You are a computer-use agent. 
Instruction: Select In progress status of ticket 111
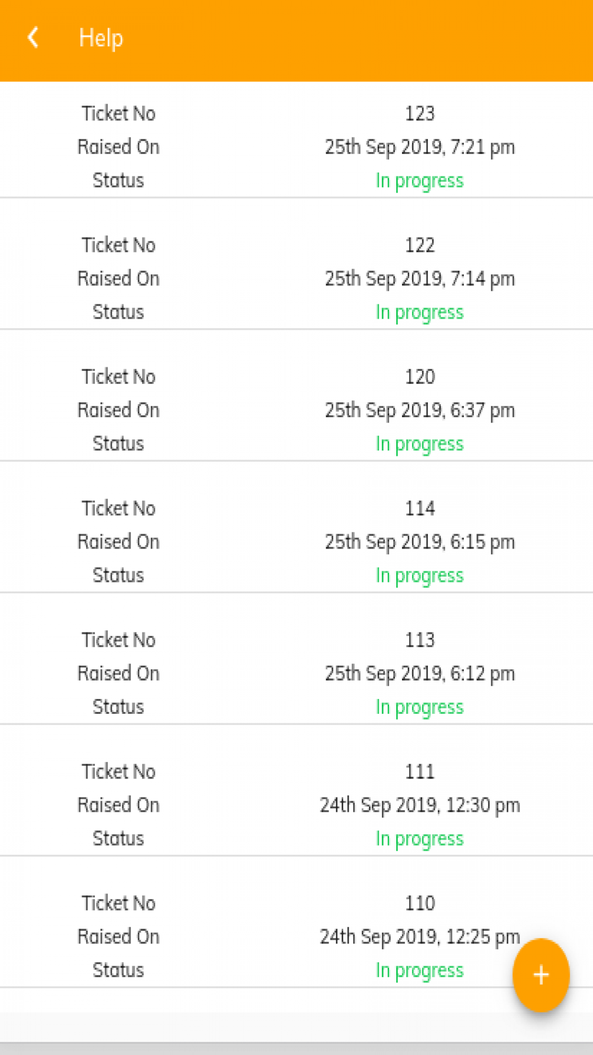419,840
